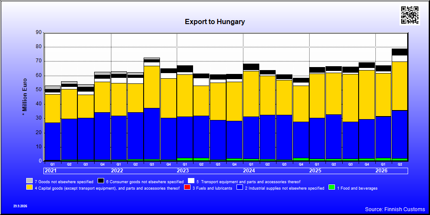Click the Q4 label under 2024
This screenshot has height=215, width=430.
tap(301, 165)
